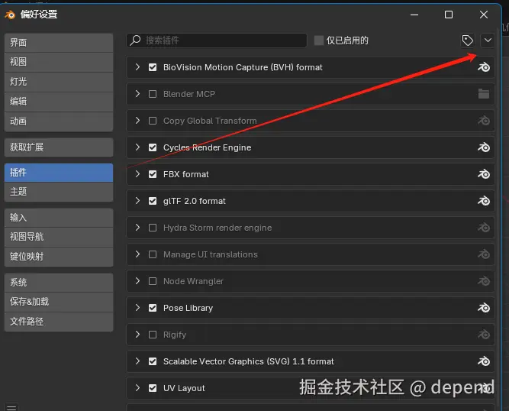
Task: Select the 插件 section
Action: point(59,173)
